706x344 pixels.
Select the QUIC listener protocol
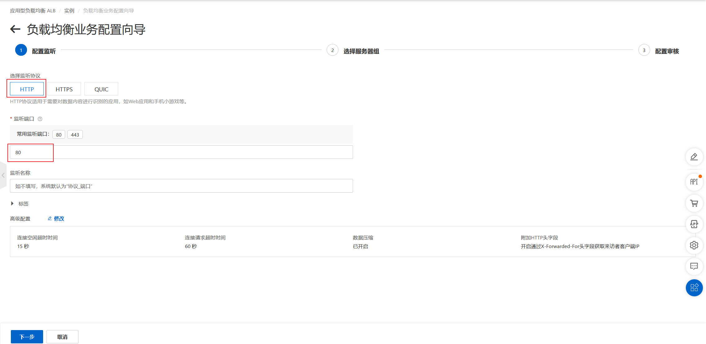tap(101, 89)
